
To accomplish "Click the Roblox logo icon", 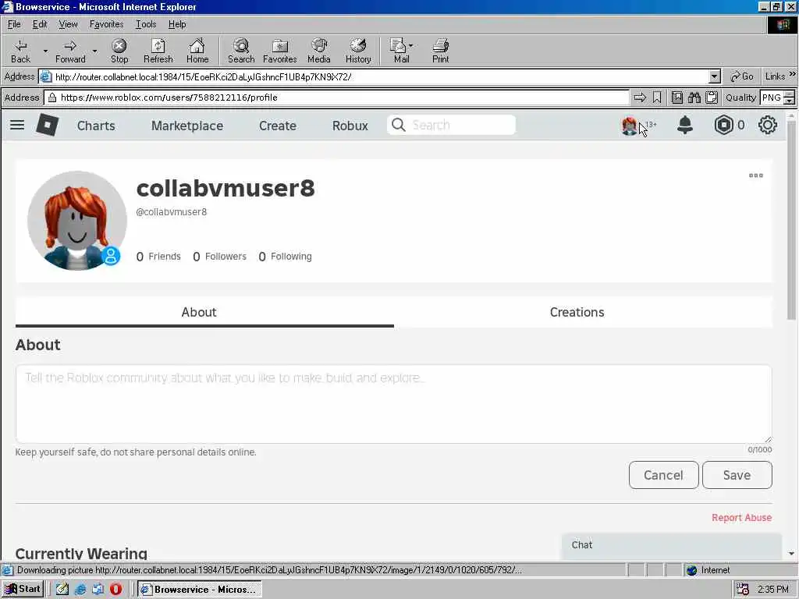I will [x=48, y=125].
